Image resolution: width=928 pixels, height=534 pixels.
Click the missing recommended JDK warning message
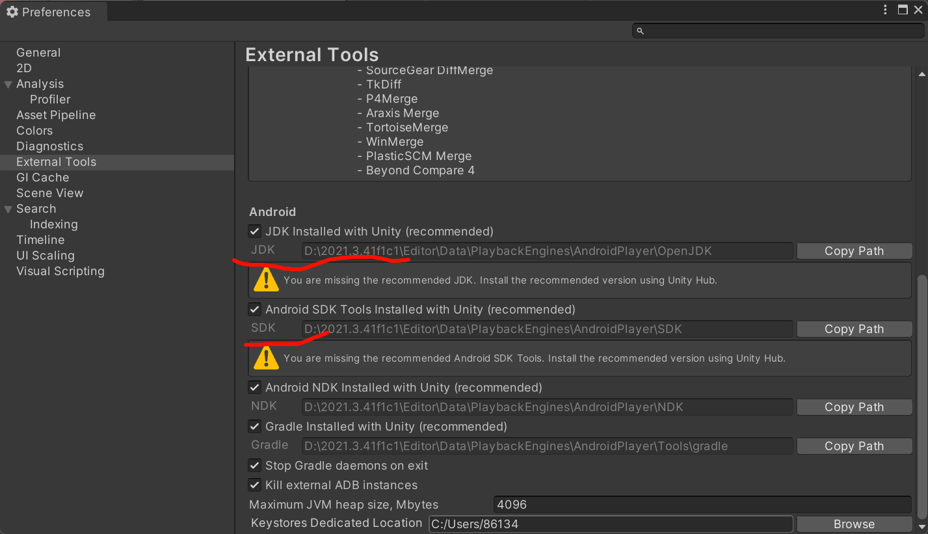click(x=500, y=280)
